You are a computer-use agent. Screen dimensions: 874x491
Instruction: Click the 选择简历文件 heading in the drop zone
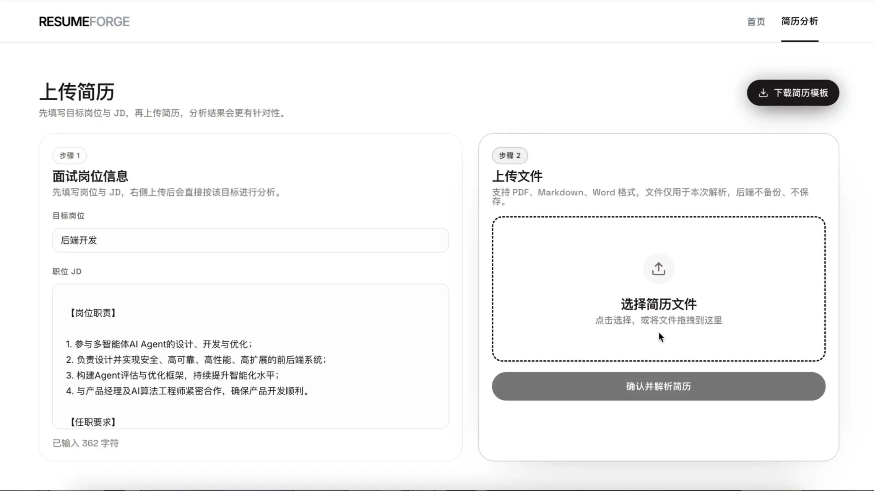[658, 304]
